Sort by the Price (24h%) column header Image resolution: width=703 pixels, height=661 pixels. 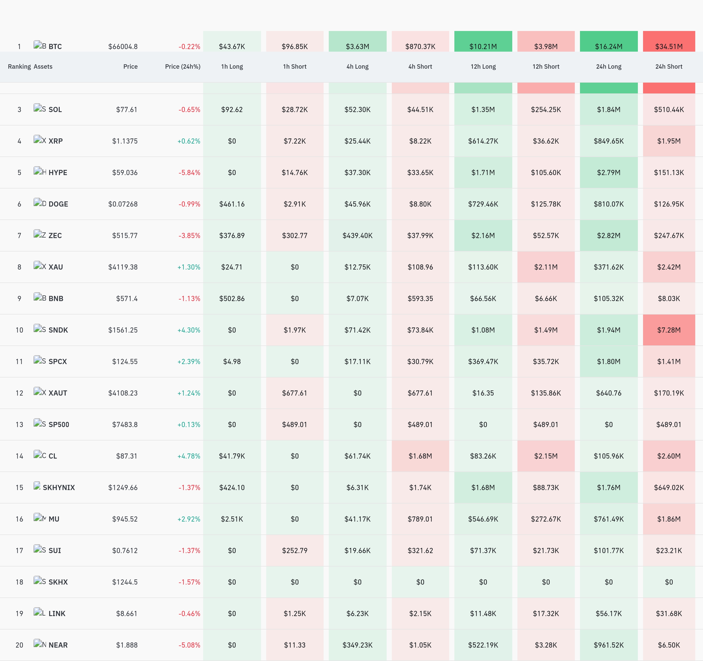182,66
